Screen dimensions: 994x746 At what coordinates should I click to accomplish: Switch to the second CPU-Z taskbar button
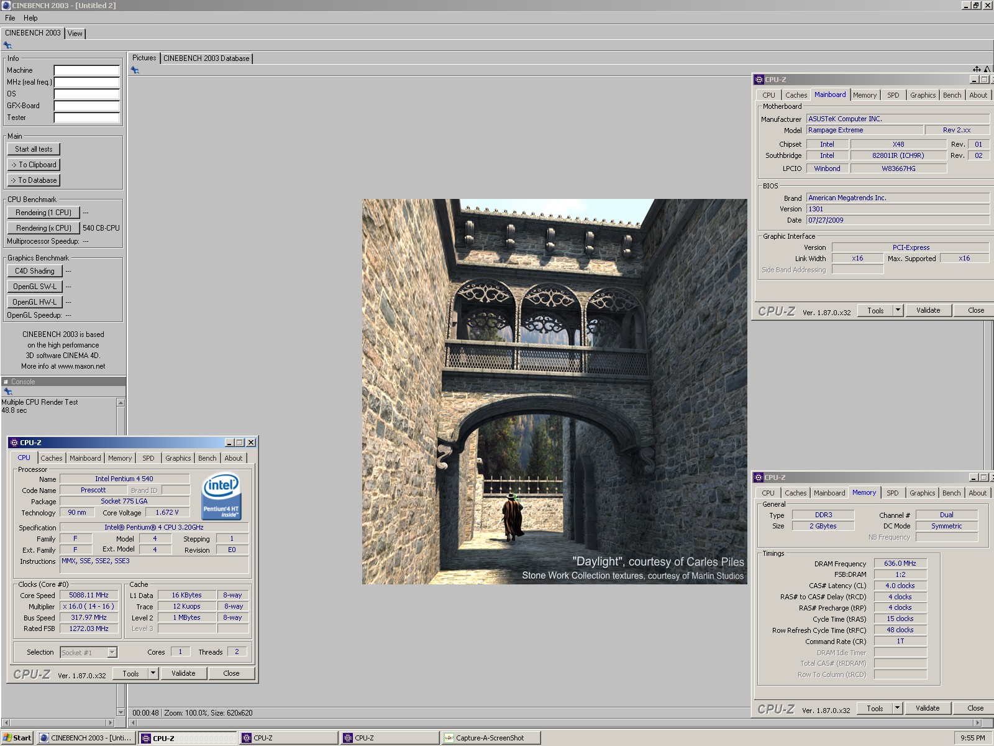pyautogui.click(x=288, y=738)
